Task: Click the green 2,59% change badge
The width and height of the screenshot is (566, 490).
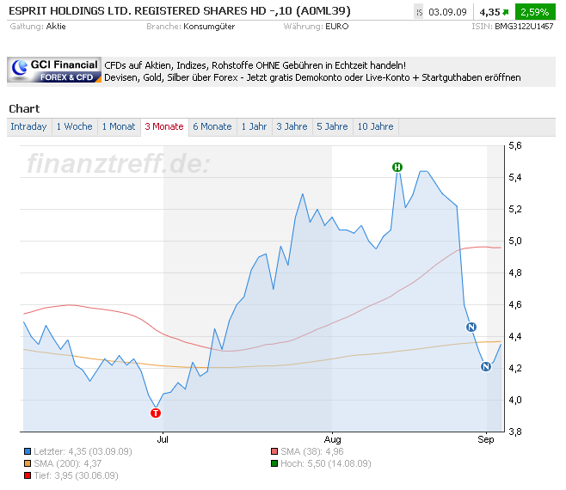Action: pos(535,12)
